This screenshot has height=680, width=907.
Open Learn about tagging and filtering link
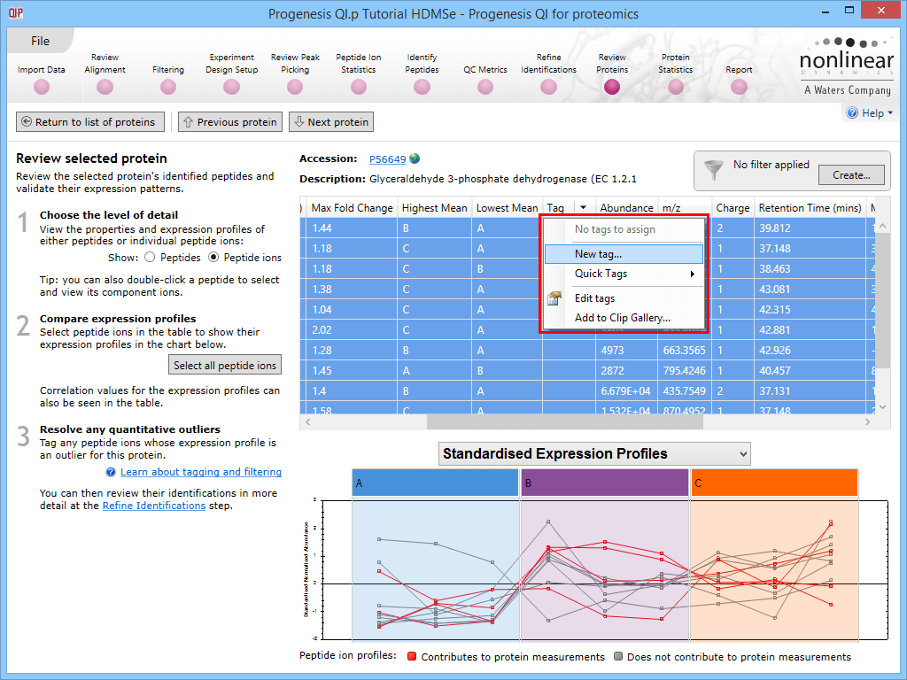pos(201,472)
